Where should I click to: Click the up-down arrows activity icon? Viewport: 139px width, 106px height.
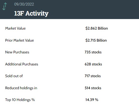pos(5,6)
